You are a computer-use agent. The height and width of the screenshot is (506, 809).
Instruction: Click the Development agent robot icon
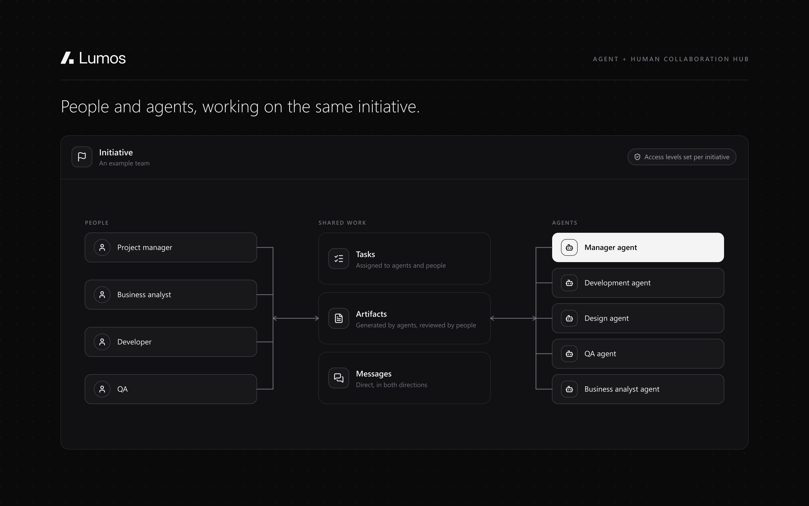coord(569,283)
